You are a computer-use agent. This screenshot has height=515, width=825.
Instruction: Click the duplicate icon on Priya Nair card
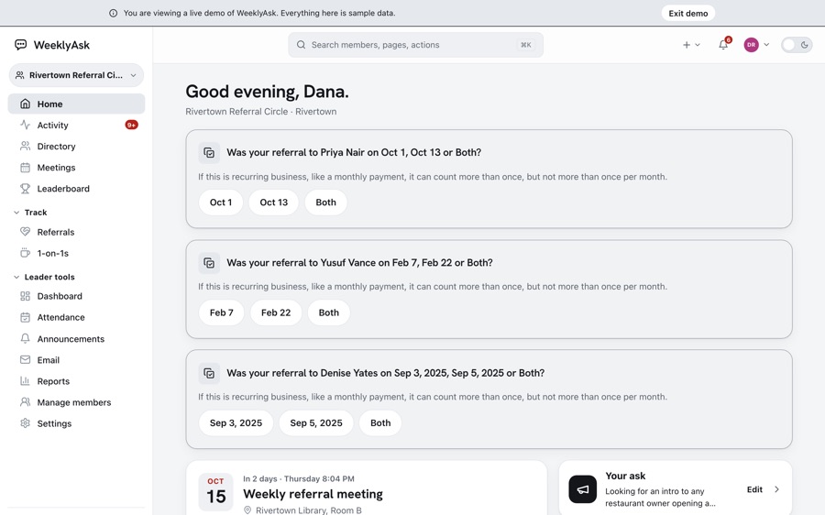click(209, 152)
